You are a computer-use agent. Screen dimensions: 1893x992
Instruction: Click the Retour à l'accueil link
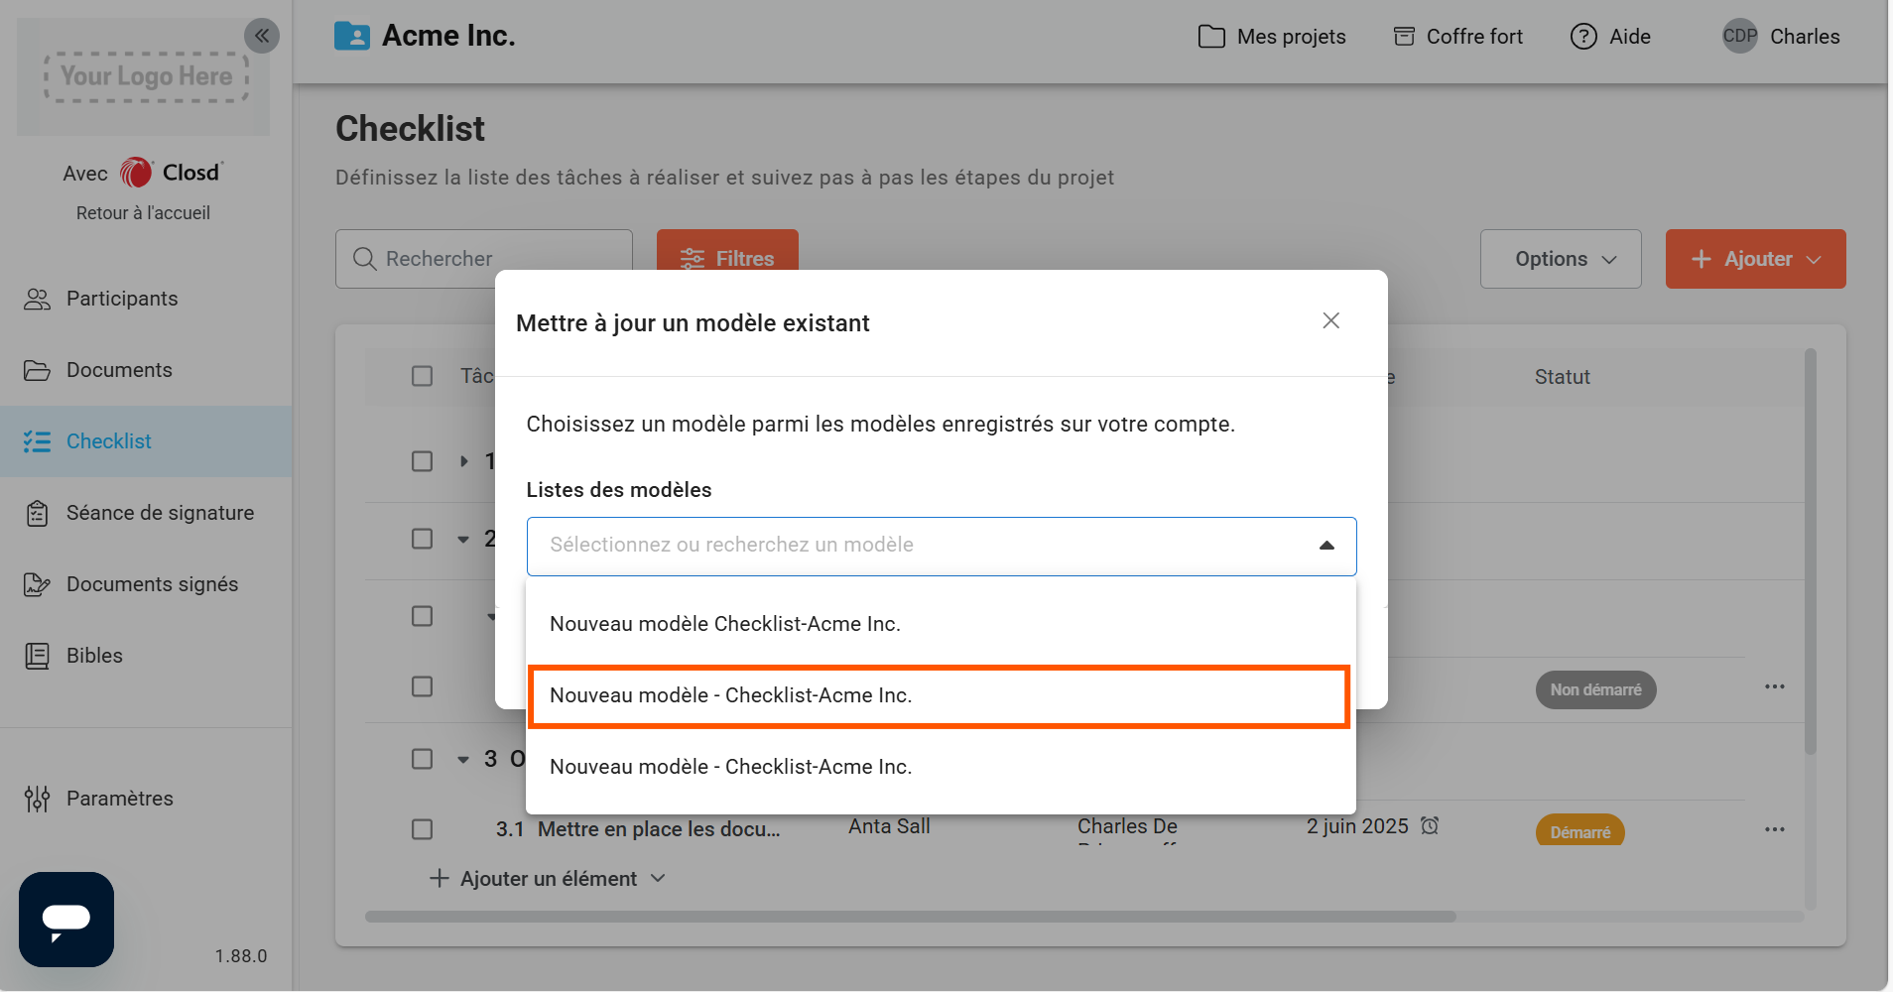(x=143, y=213)
